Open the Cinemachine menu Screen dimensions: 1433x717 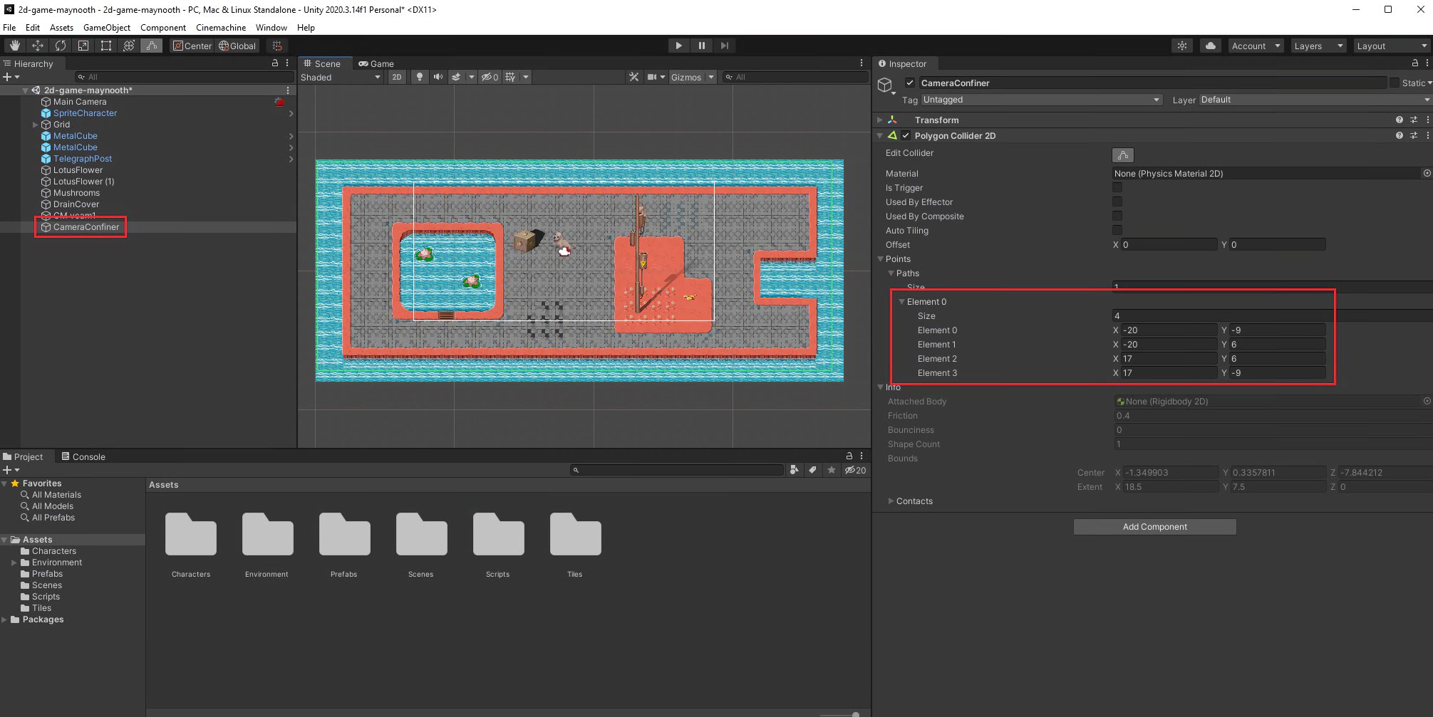pyautogui.click(x=221, y=27)
